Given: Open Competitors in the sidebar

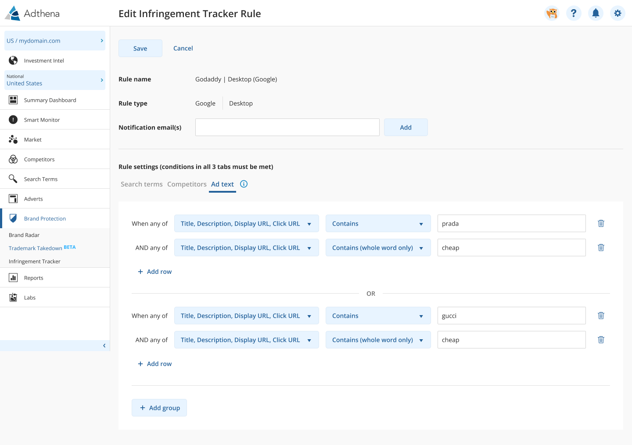Looking at the screenshot, I should tap(39, 159).
